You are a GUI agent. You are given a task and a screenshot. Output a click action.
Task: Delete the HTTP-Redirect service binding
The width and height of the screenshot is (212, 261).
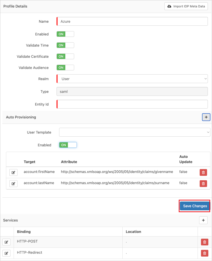click(x=204, y=253)
